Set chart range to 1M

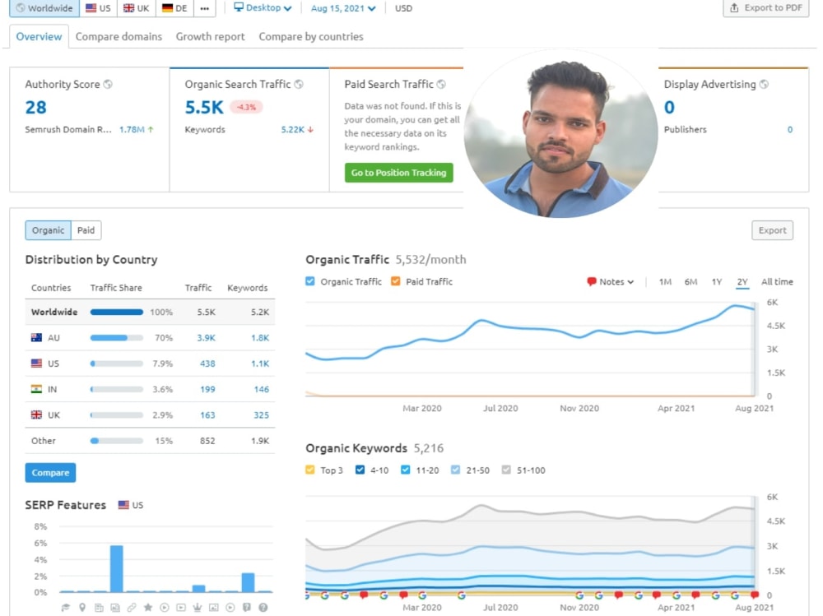click(x=665, y=282)
